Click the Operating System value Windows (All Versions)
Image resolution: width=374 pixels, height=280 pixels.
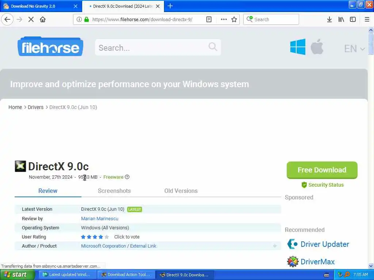pos(105,227)
